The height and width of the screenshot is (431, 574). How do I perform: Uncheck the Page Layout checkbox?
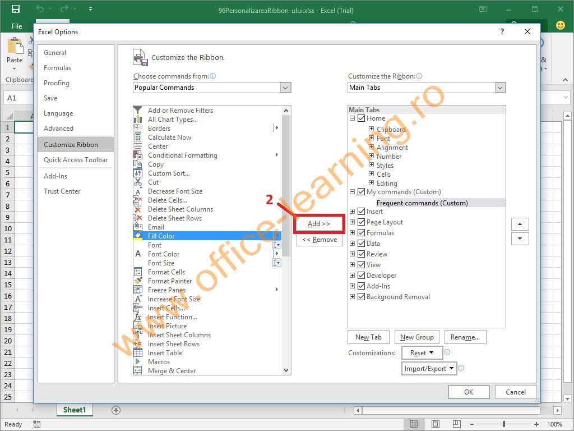tap(361, 222)
